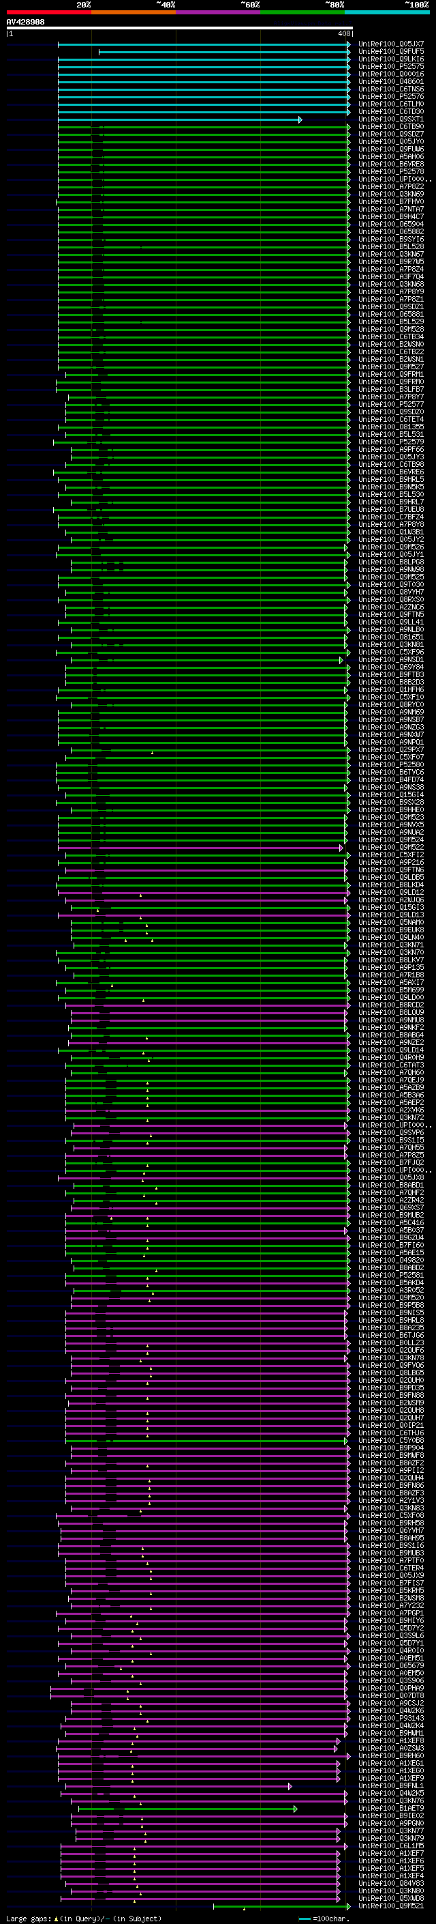Click label UniRef100_A7QEJ9
The image size is (436, 1924).
pos(391,1080)
